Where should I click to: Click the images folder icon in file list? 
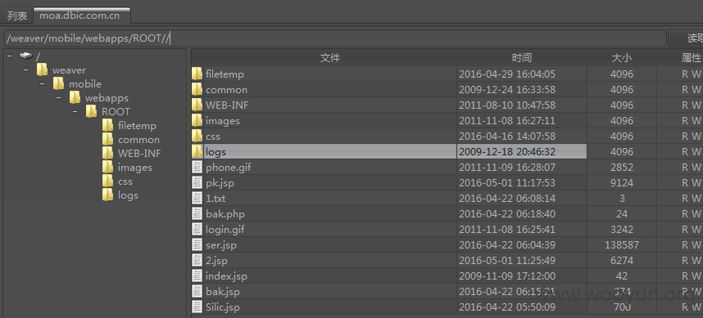pyautogui.click(x=197, y=121)
